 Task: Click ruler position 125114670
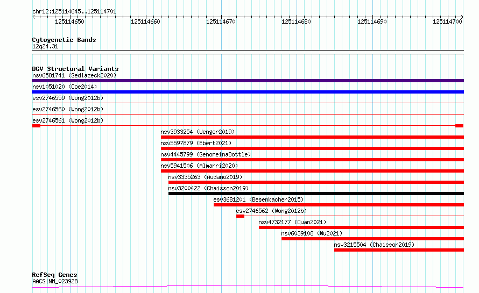coord(221,22)
